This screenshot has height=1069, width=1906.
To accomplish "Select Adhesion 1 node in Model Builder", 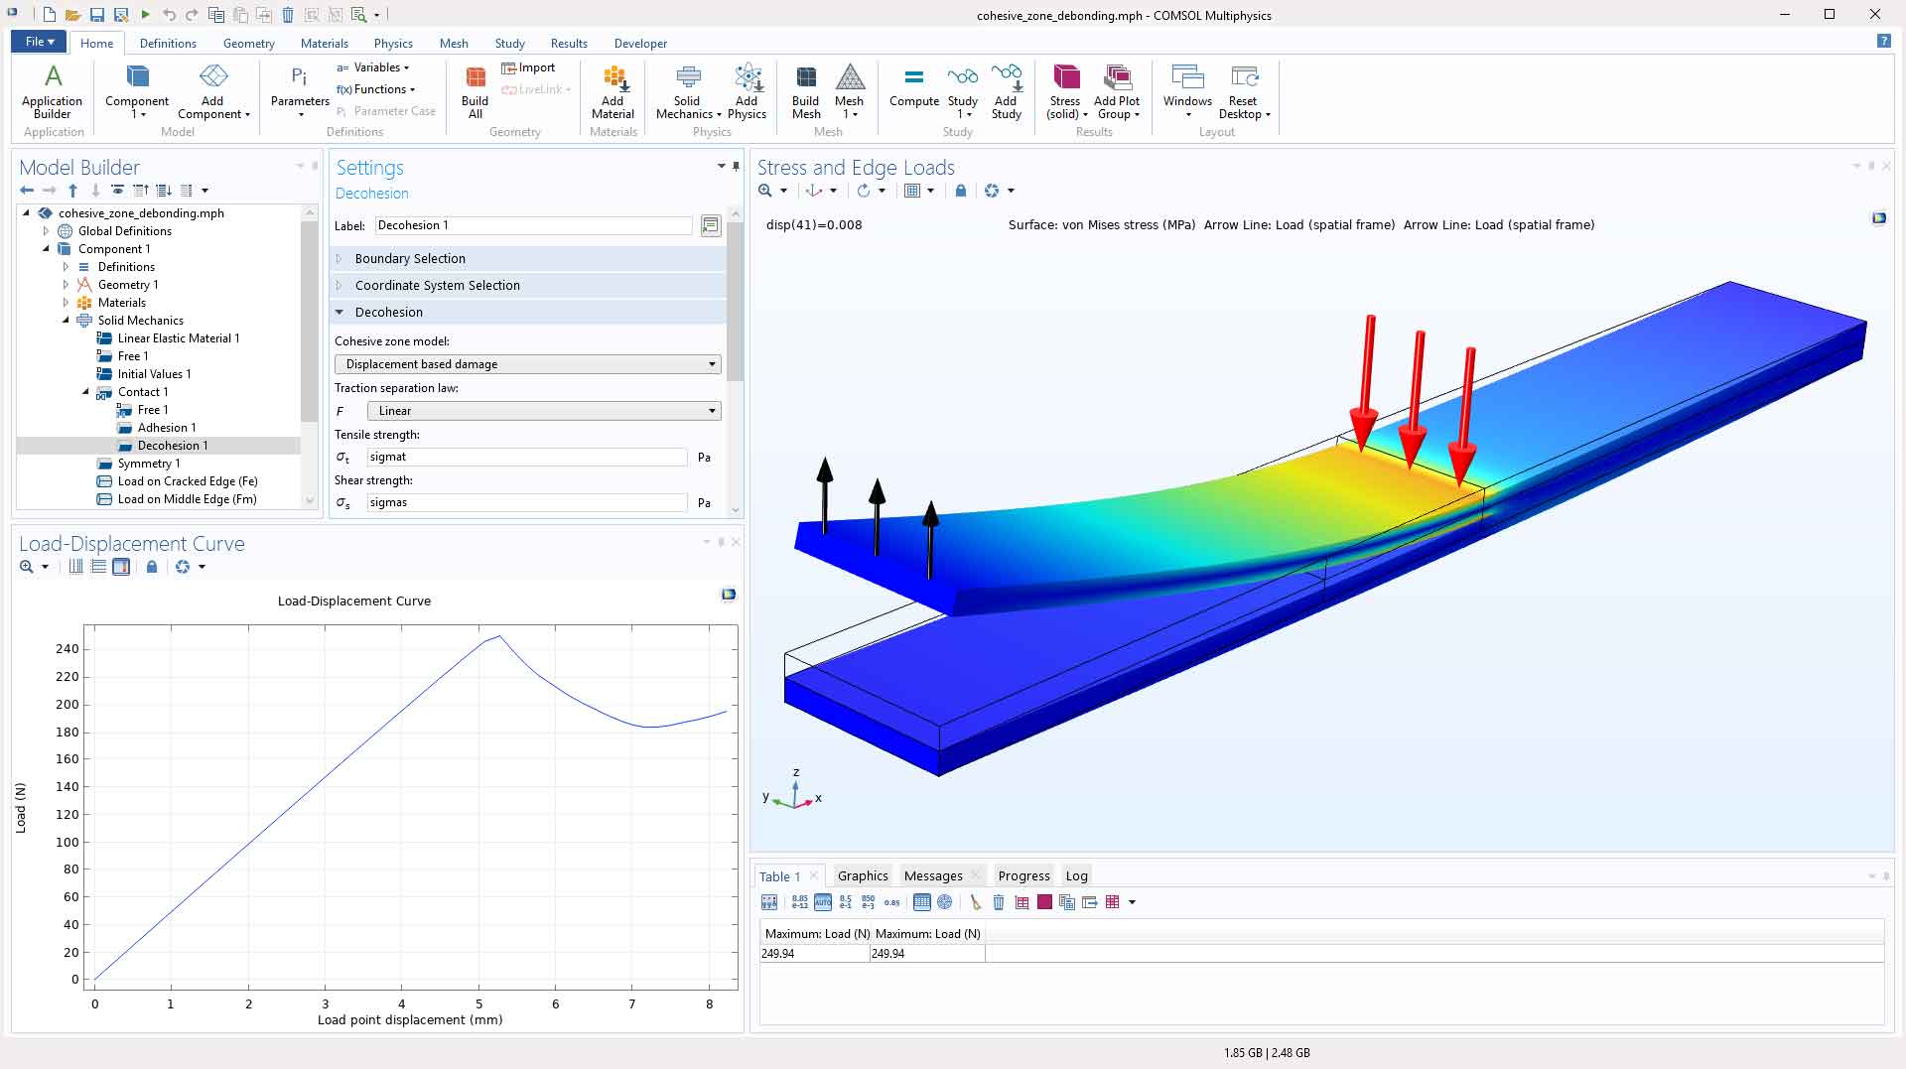I will point(166,428).
